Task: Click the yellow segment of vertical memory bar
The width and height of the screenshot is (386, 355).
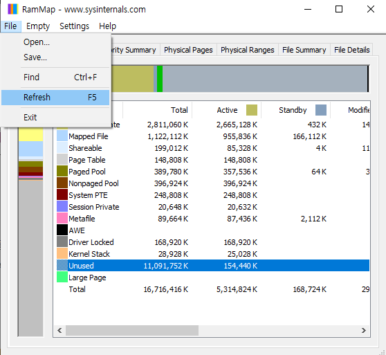Action: (x=30, y=134)
